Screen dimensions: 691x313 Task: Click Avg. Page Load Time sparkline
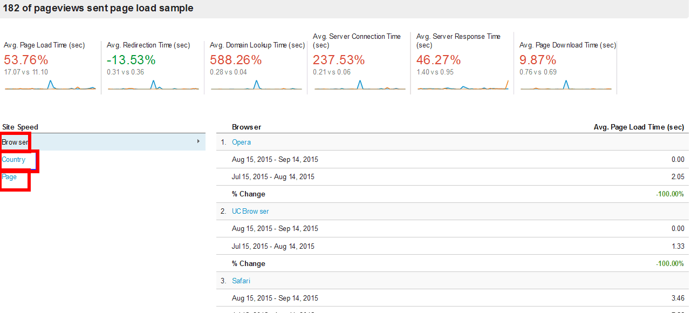click(x=50, y=85)
